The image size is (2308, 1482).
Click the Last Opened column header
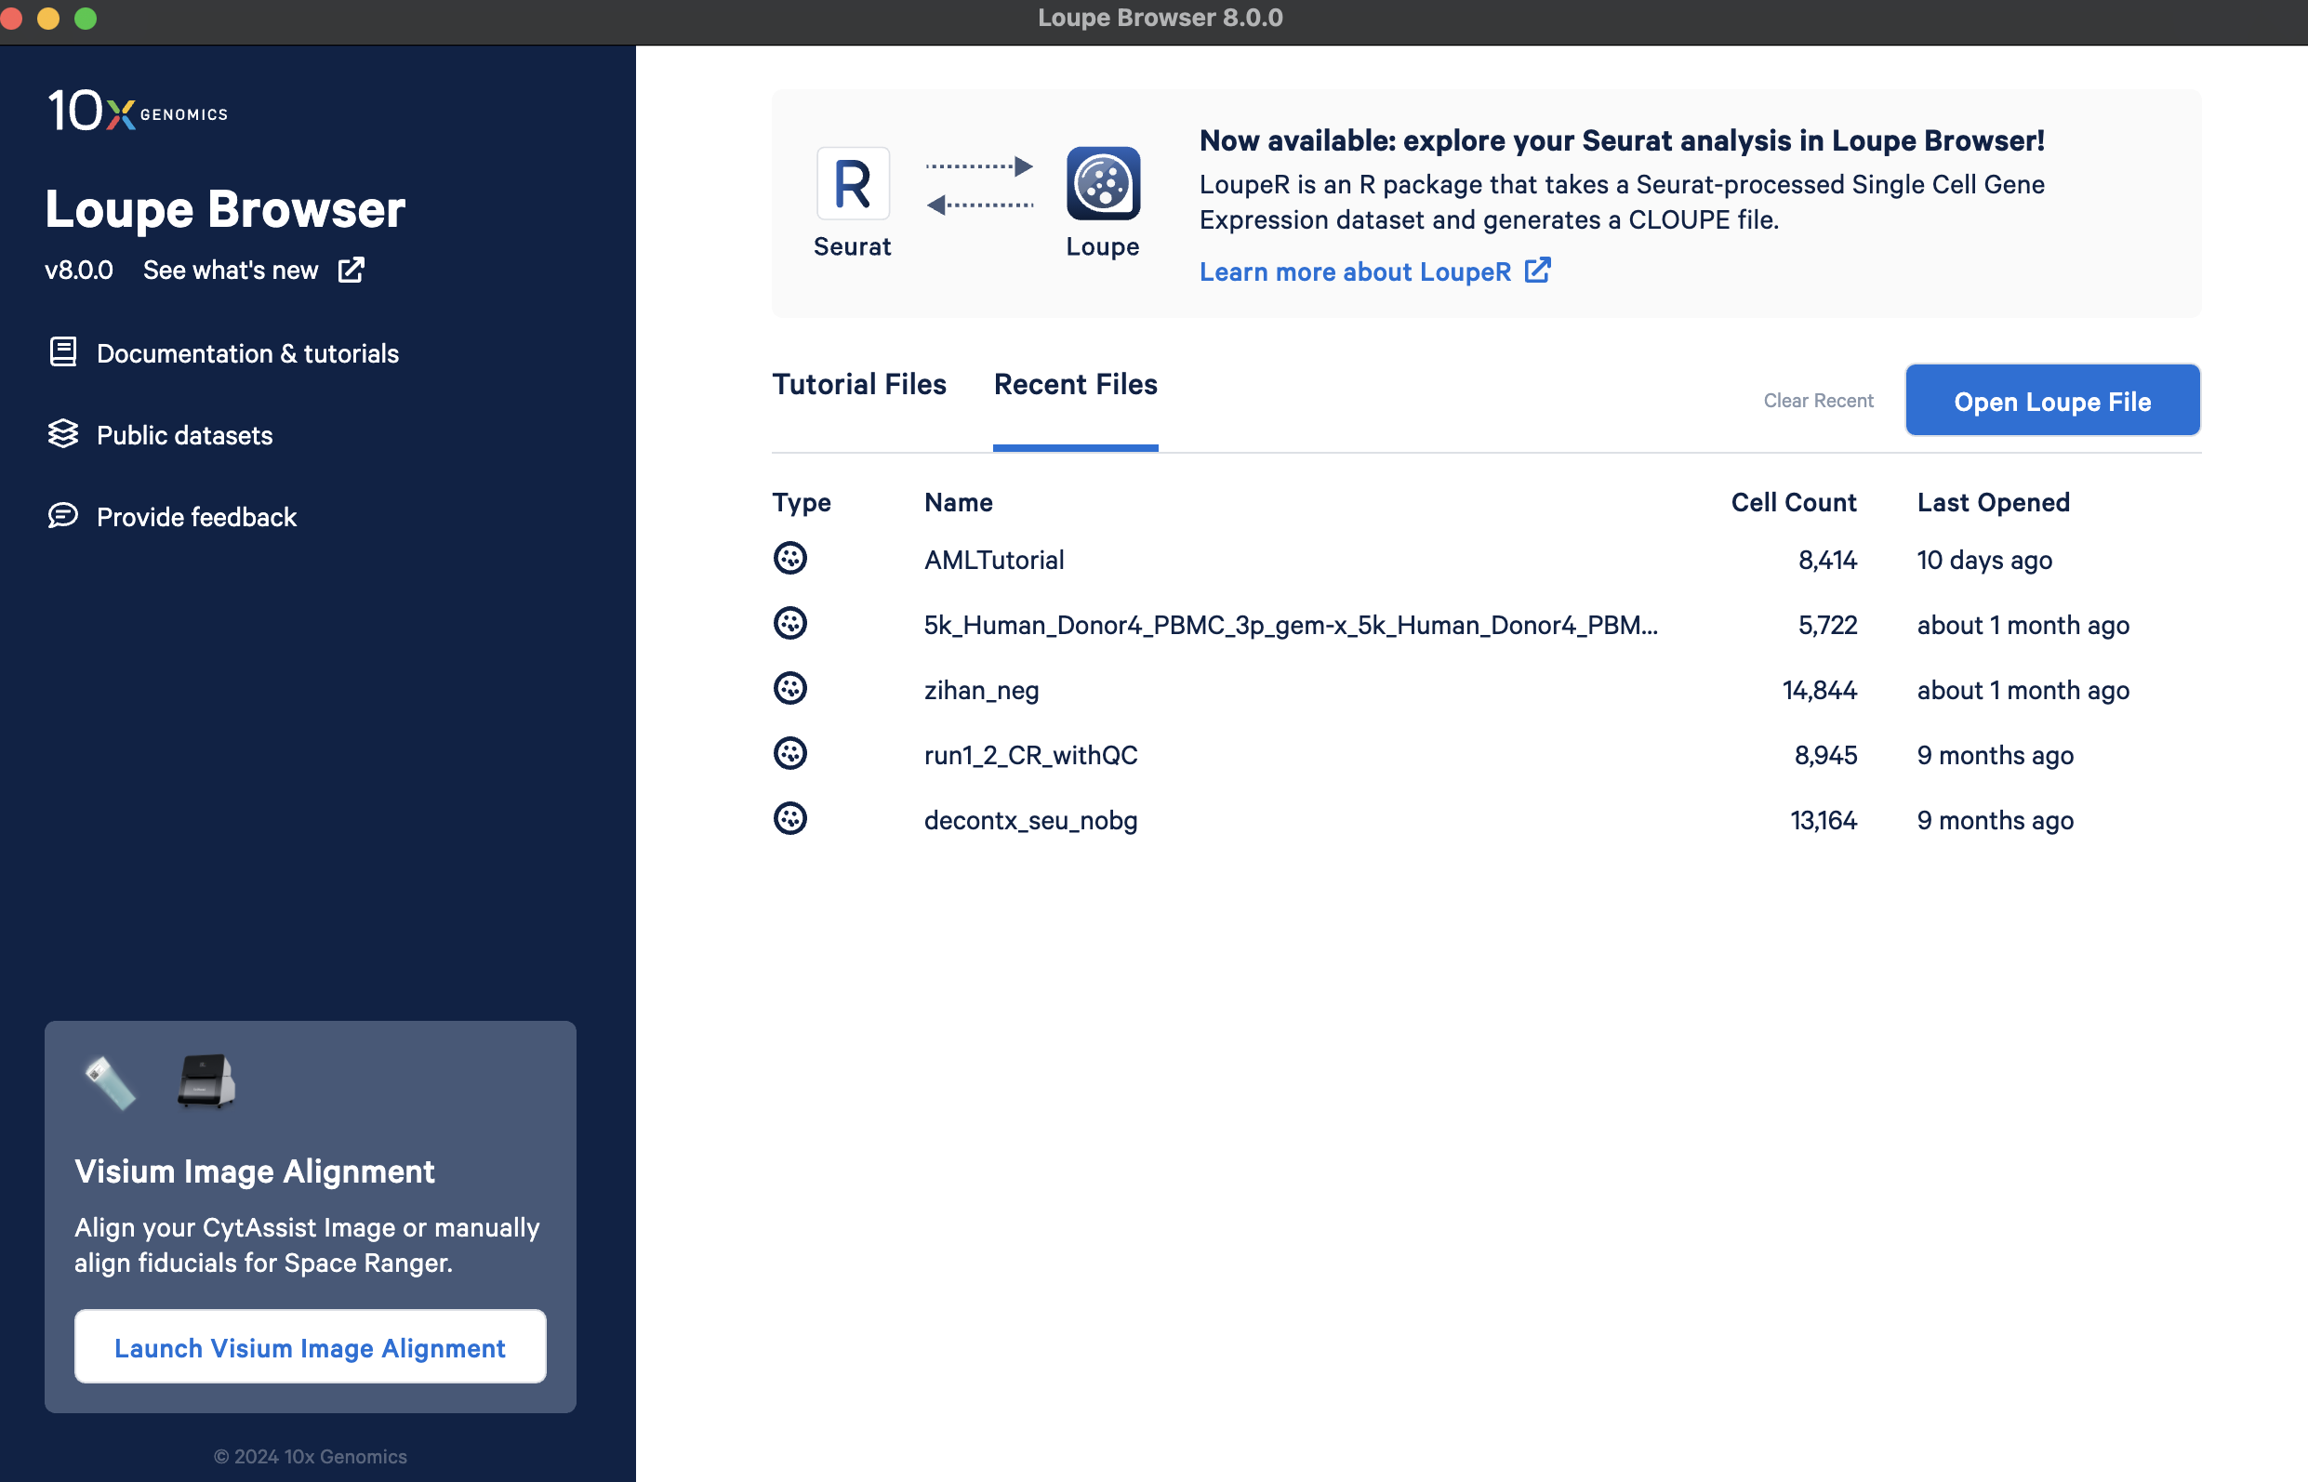[x=1994, y=502]
